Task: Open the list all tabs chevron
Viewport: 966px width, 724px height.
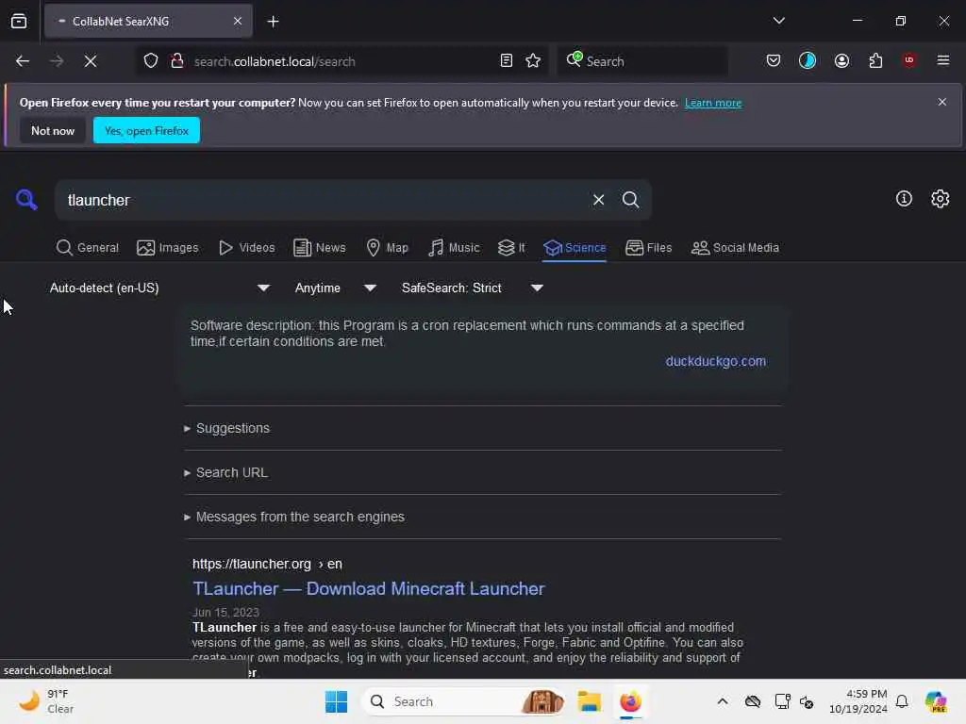Action: click(x=778, y=21)
